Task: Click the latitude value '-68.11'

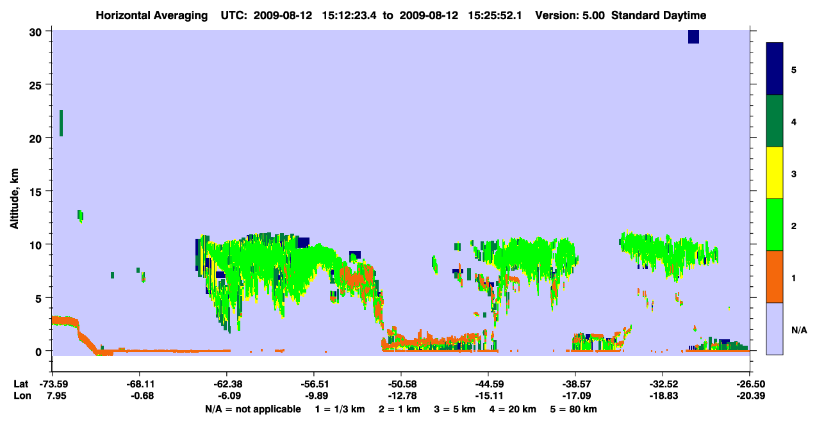Action: 140,384
